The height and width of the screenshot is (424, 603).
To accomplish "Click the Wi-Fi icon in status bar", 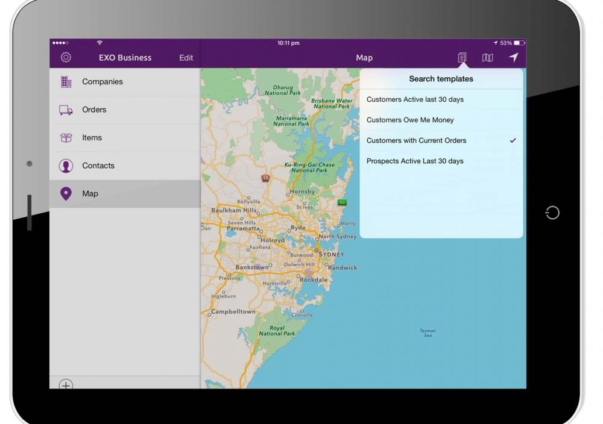I will pos(99,43).
